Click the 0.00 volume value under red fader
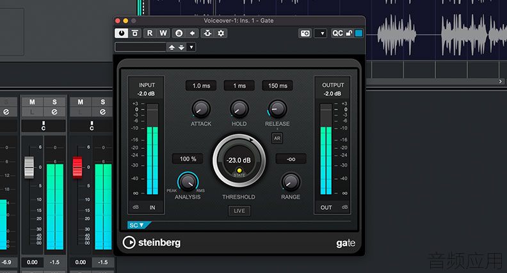 80,262
